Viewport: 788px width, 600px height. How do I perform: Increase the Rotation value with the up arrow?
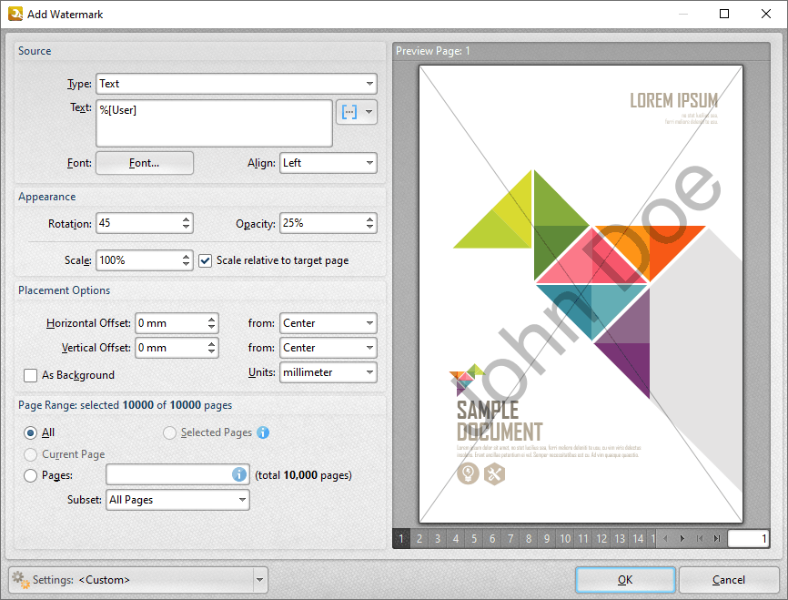186,219
